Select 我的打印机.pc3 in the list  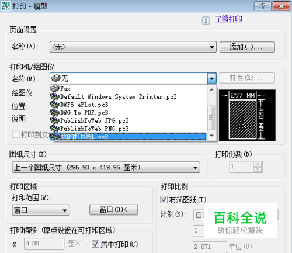point(128,137)
